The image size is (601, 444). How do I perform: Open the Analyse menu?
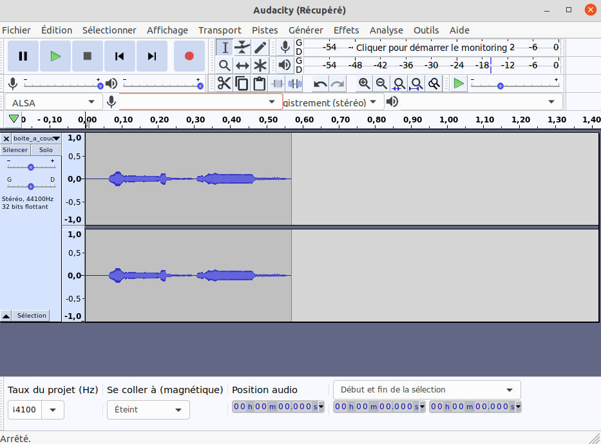386,30
